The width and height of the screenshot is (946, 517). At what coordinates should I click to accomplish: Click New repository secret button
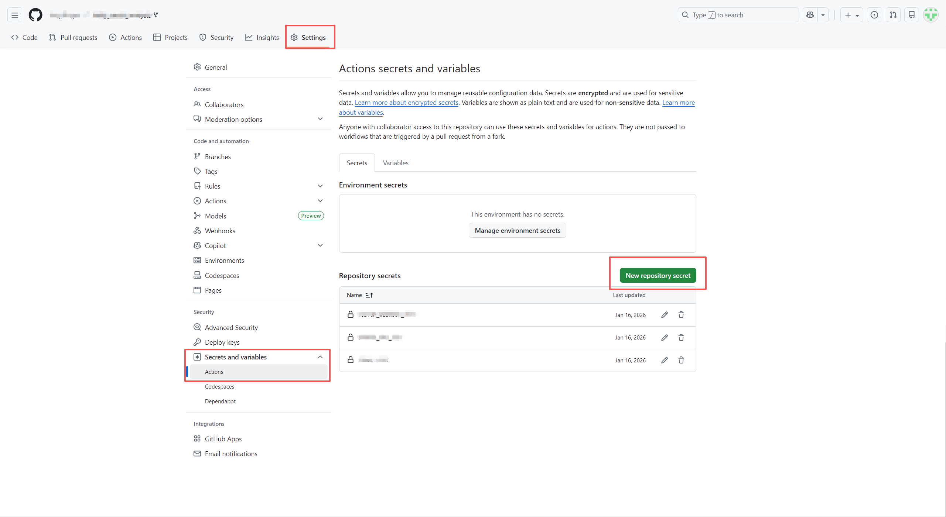point(658,276)
